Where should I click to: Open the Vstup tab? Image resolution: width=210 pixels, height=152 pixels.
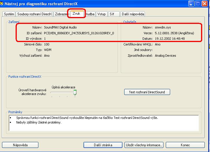point(102,14)
